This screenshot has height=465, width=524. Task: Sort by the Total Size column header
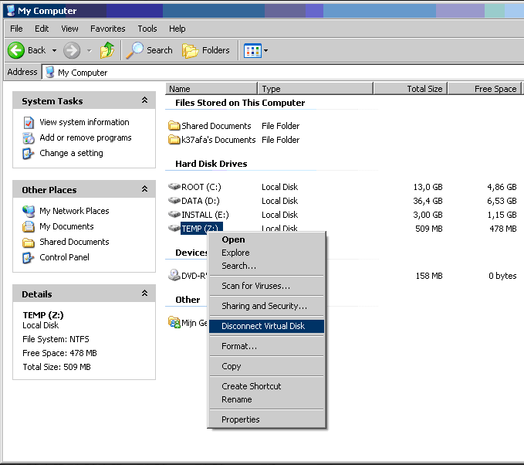pos(411,89)
